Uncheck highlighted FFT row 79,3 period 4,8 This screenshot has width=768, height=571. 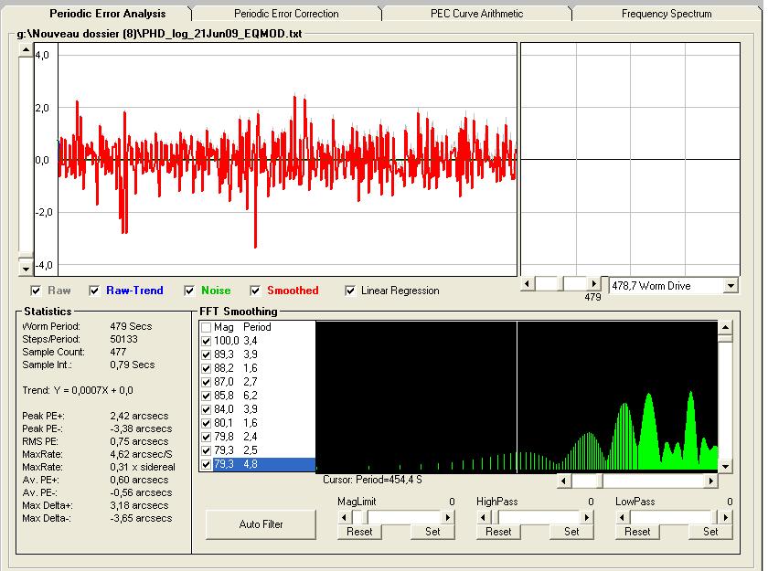click(x=207, y=464)
